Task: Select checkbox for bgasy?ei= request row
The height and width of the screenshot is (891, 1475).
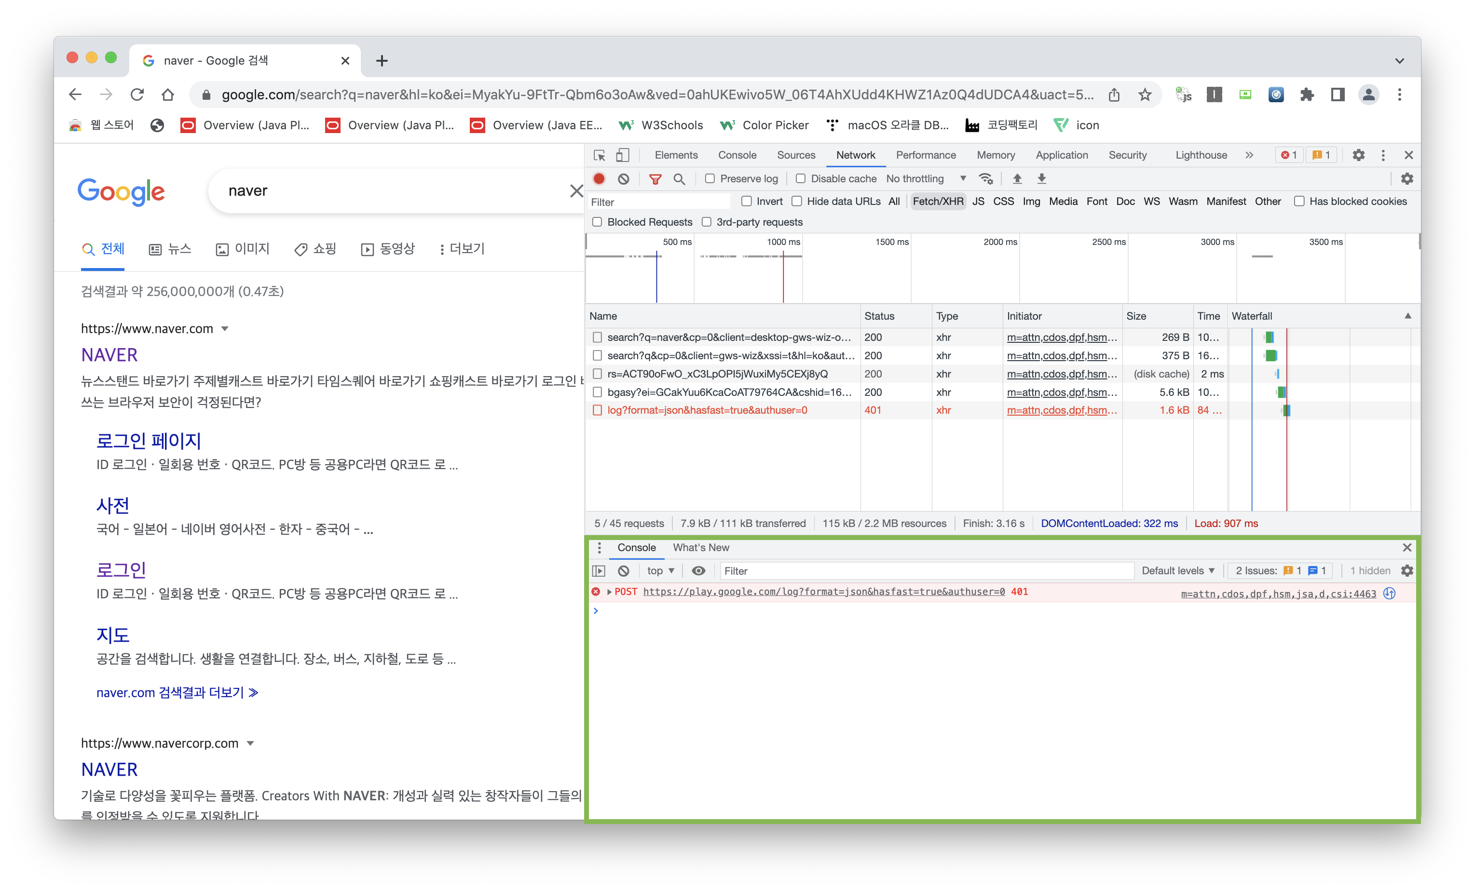Action: [597, 392]
